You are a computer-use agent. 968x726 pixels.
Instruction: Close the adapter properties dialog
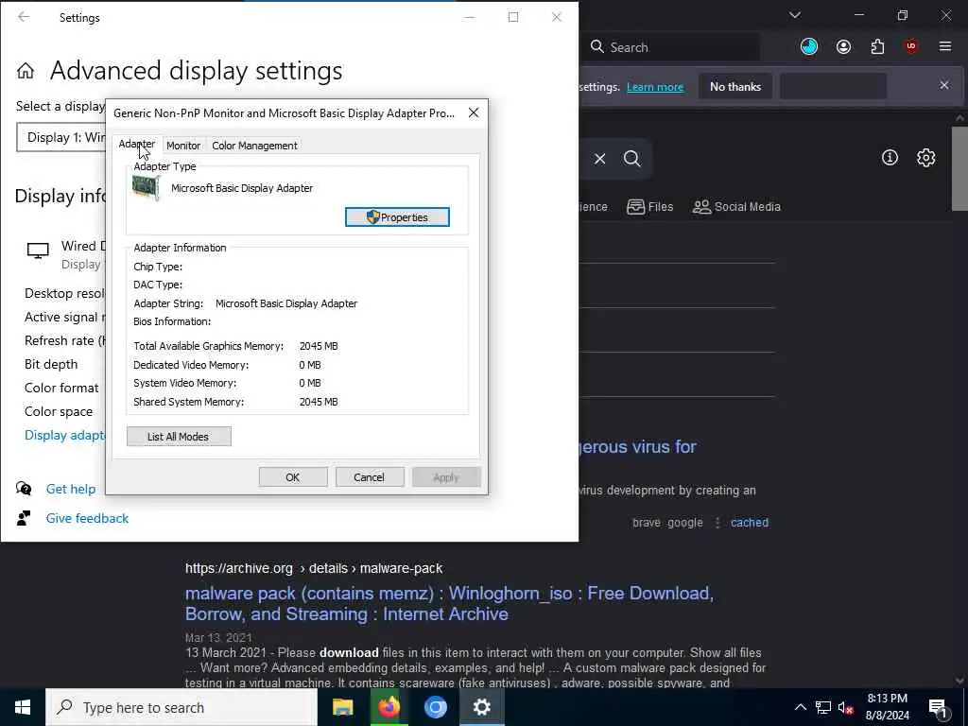(x=474, y=113)
